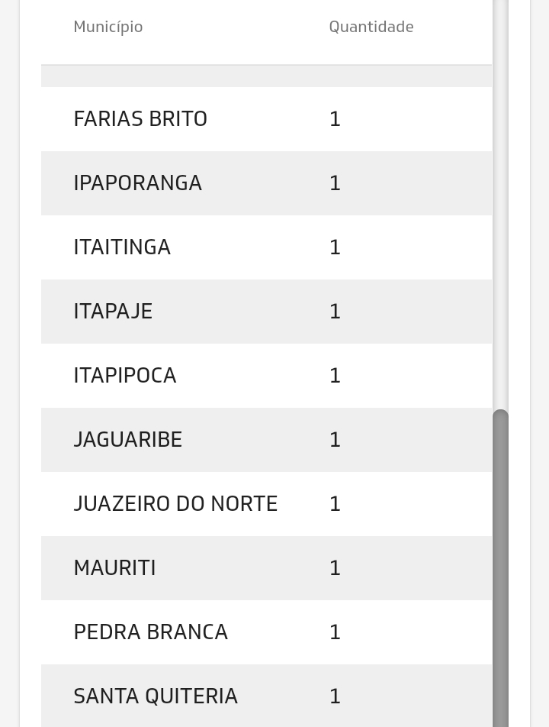Select the IPAPORANGA municipality row
Screen dimensions: 549x727
[137, 183]
